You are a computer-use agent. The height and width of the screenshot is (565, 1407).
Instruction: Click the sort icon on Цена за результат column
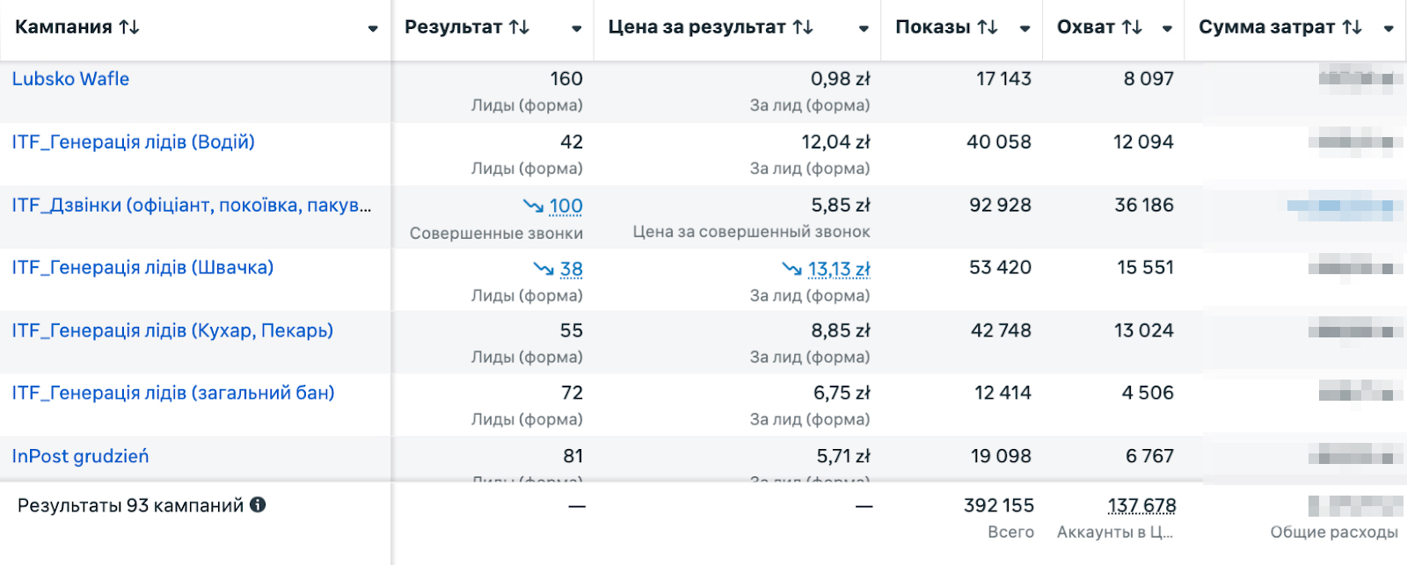coord(802,26)
